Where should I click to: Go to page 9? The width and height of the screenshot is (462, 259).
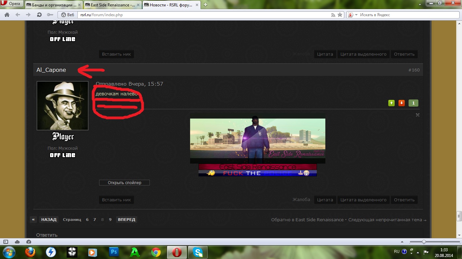(x=110, y=220)
